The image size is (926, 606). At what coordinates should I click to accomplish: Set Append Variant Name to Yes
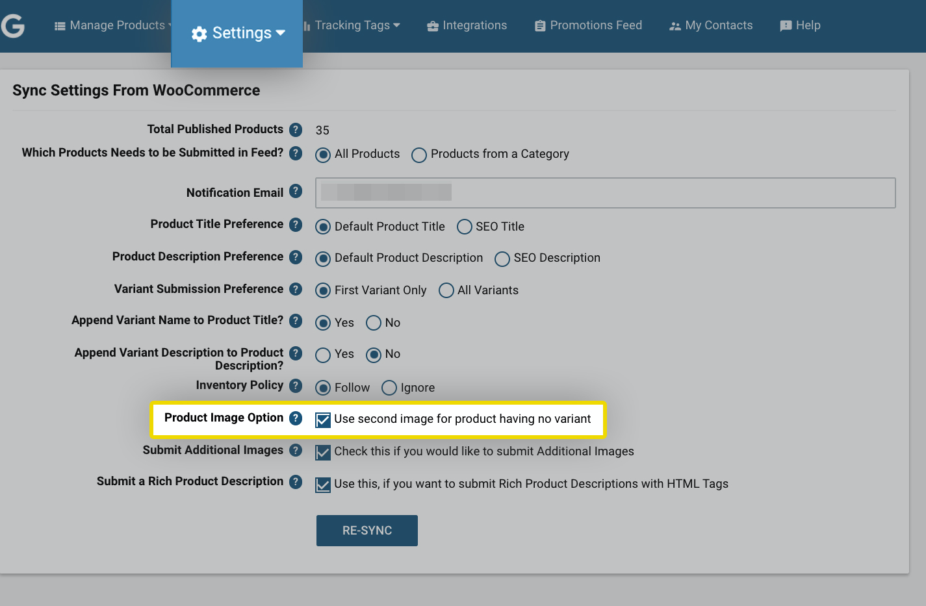click(x=323, y=323)
